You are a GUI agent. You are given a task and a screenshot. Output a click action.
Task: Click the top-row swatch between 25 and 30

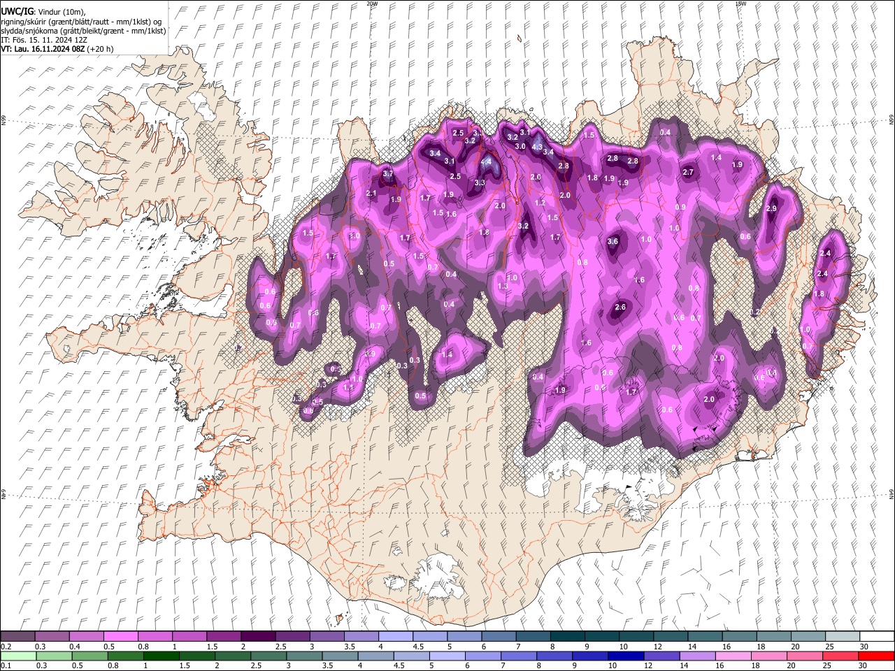click(x=841, y=636)
